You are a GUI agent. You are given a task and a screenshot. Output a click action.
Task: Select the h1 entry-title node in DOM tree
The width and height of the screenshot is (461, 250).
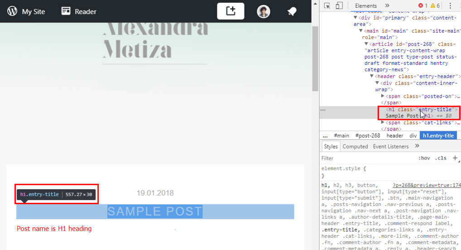point(419,113)
